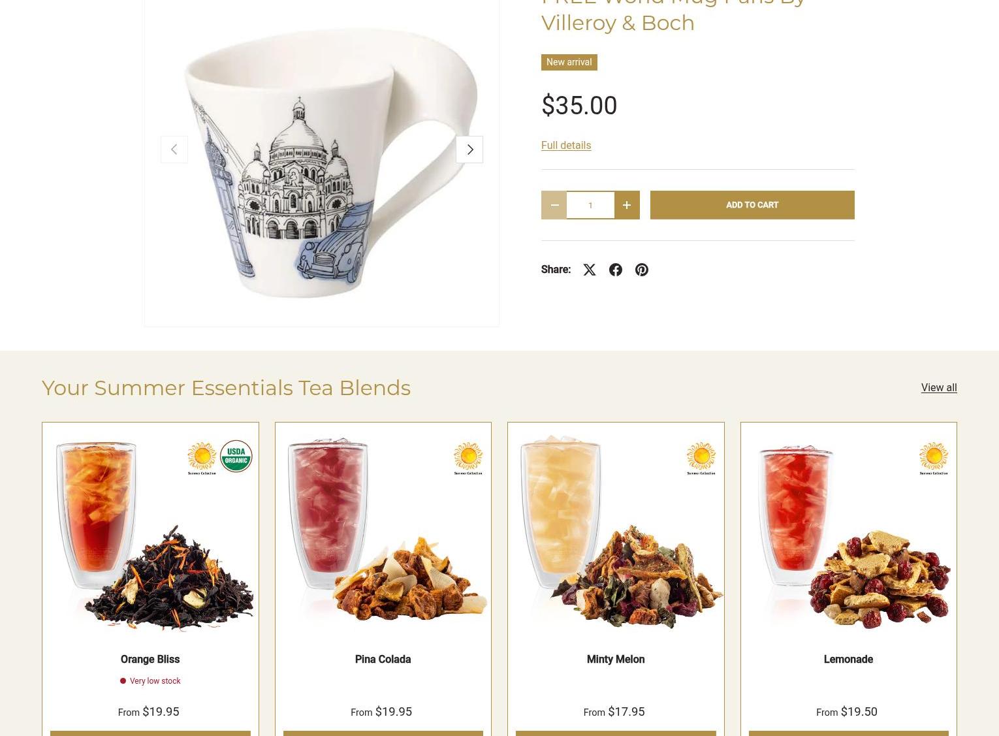Click the quantity input field
The image size is (999, 736).
[590, 205]
